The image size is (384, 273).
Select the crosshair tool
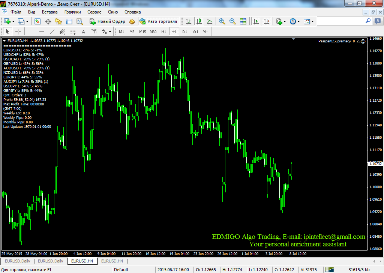[18, 31]
